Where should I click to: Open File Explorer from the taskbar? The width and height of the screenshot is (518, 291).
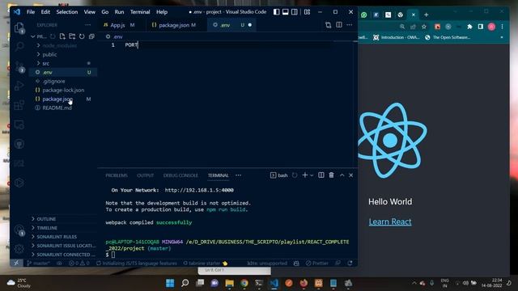pyautogui.click(x=229, y=283)
